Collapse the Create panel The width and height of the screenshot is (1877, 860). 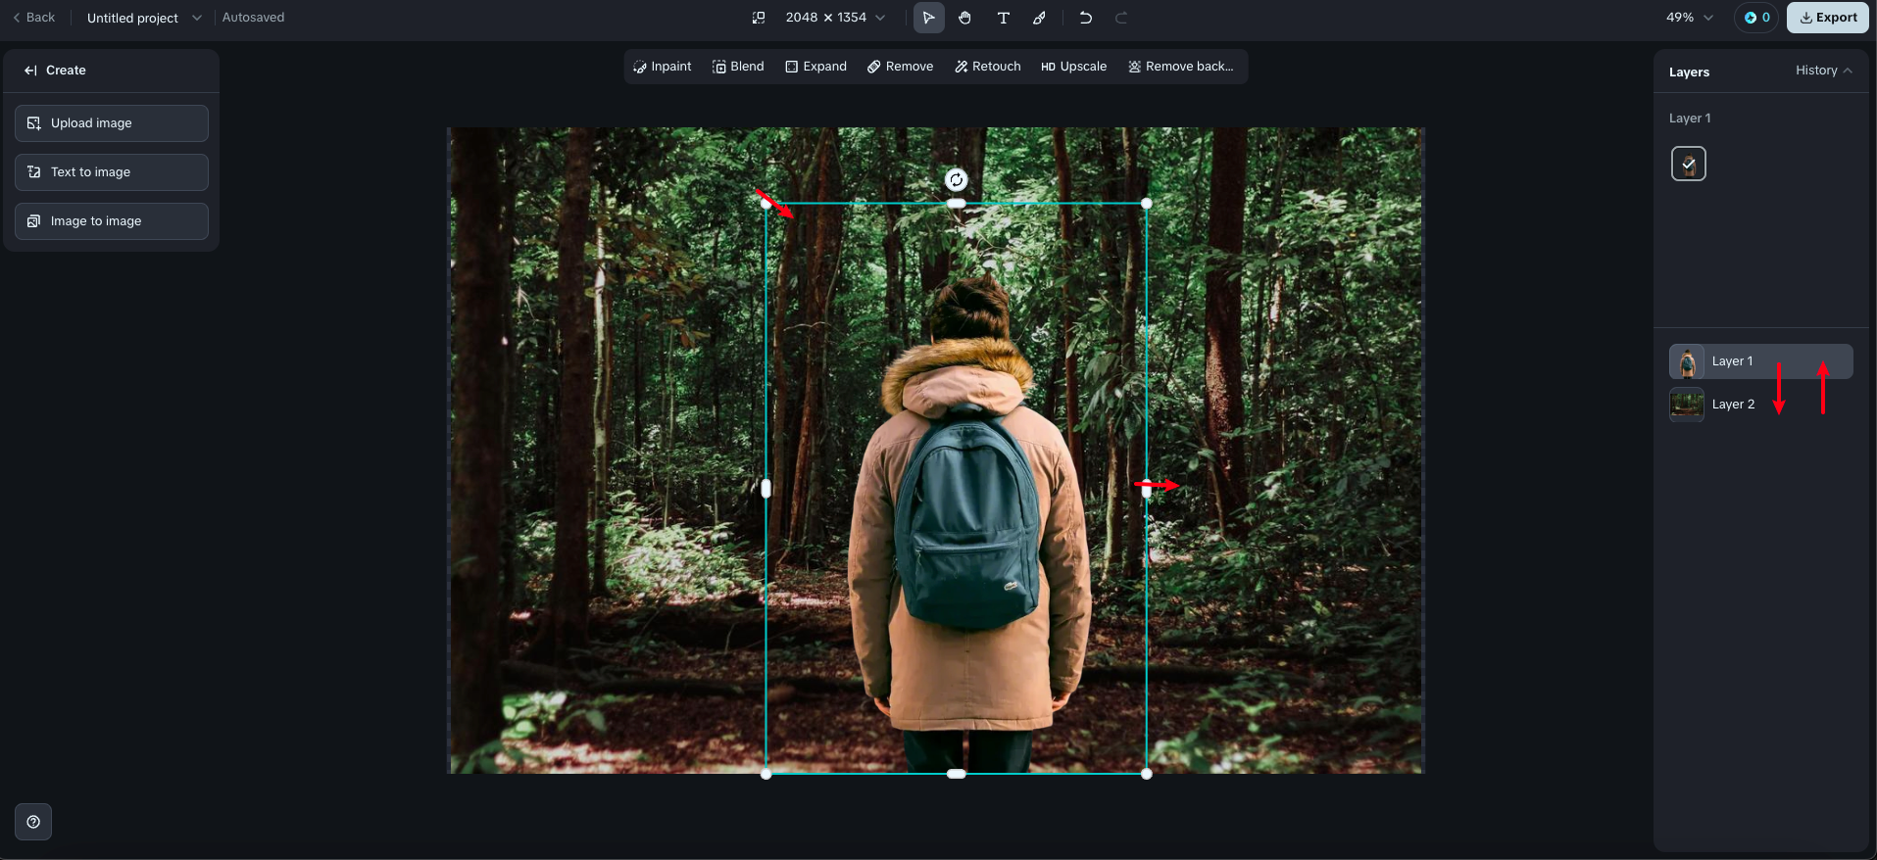[30, 71]
